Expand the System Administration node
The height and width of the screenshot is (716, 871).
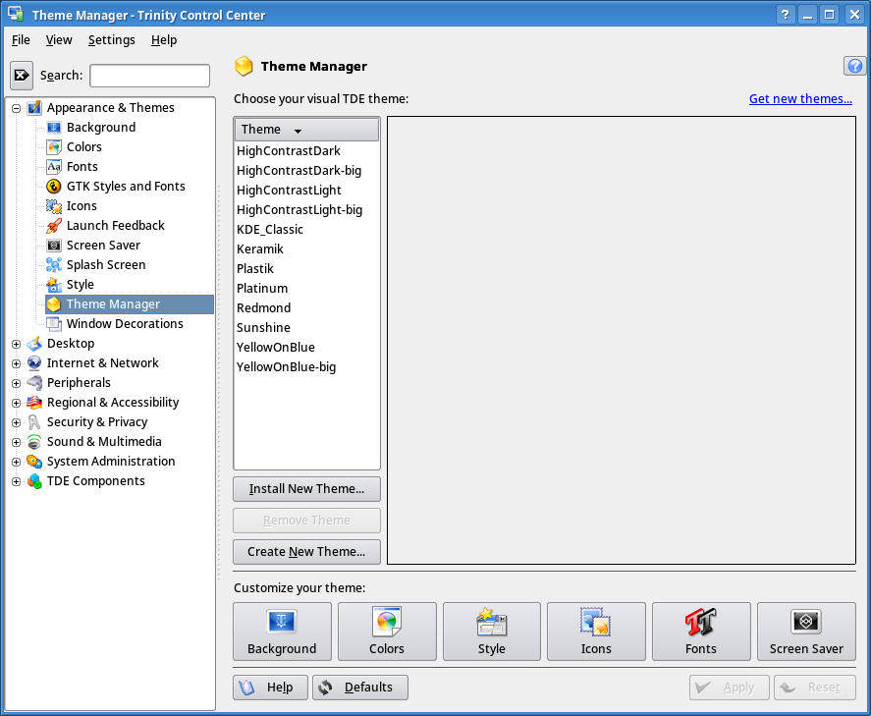(16, 463)
